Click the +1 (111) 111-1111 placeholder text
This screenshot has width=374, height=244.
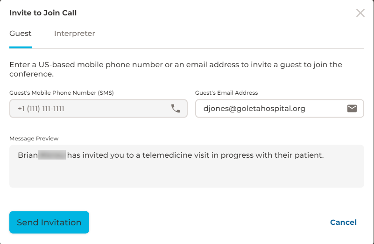tap(41, 109)
